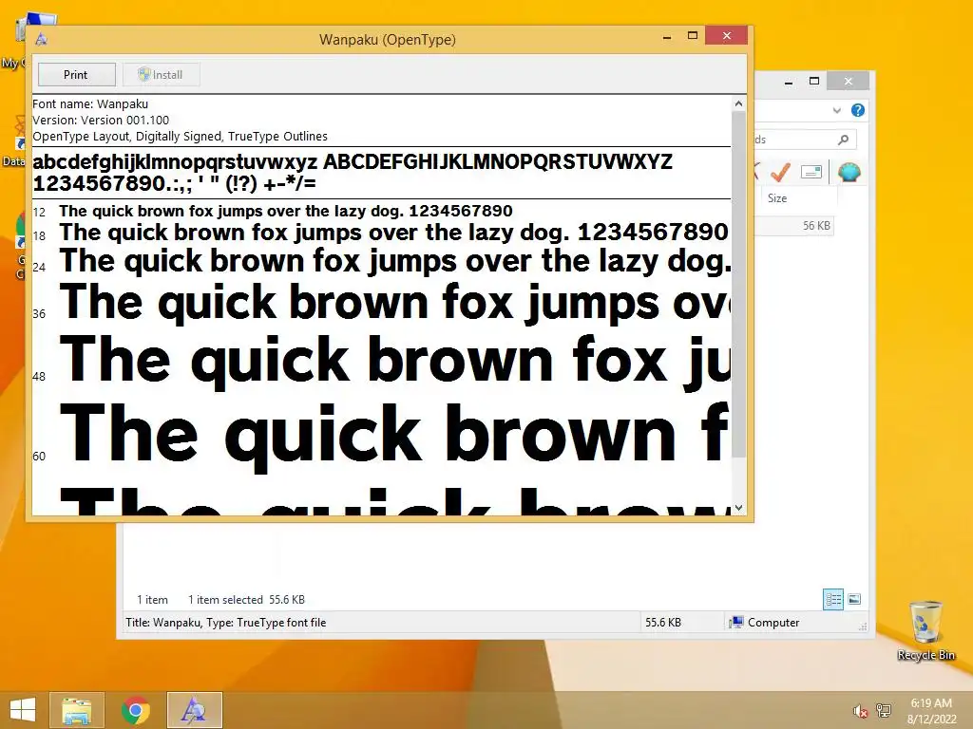973x729 pixels.
Task: Click the shell icon in Explorer ribbon
Action: point(849,172)
